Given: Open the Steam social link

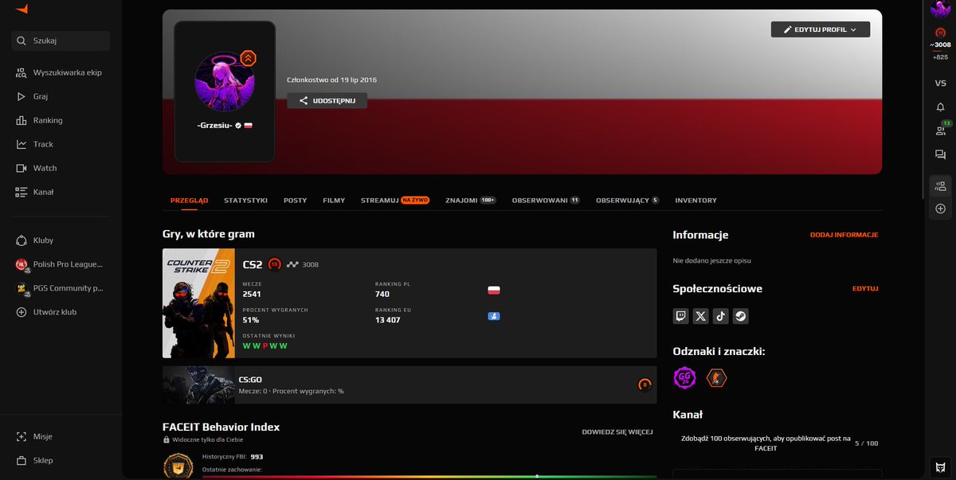Looking at the screenshot, I should click(x=741, y=316).
